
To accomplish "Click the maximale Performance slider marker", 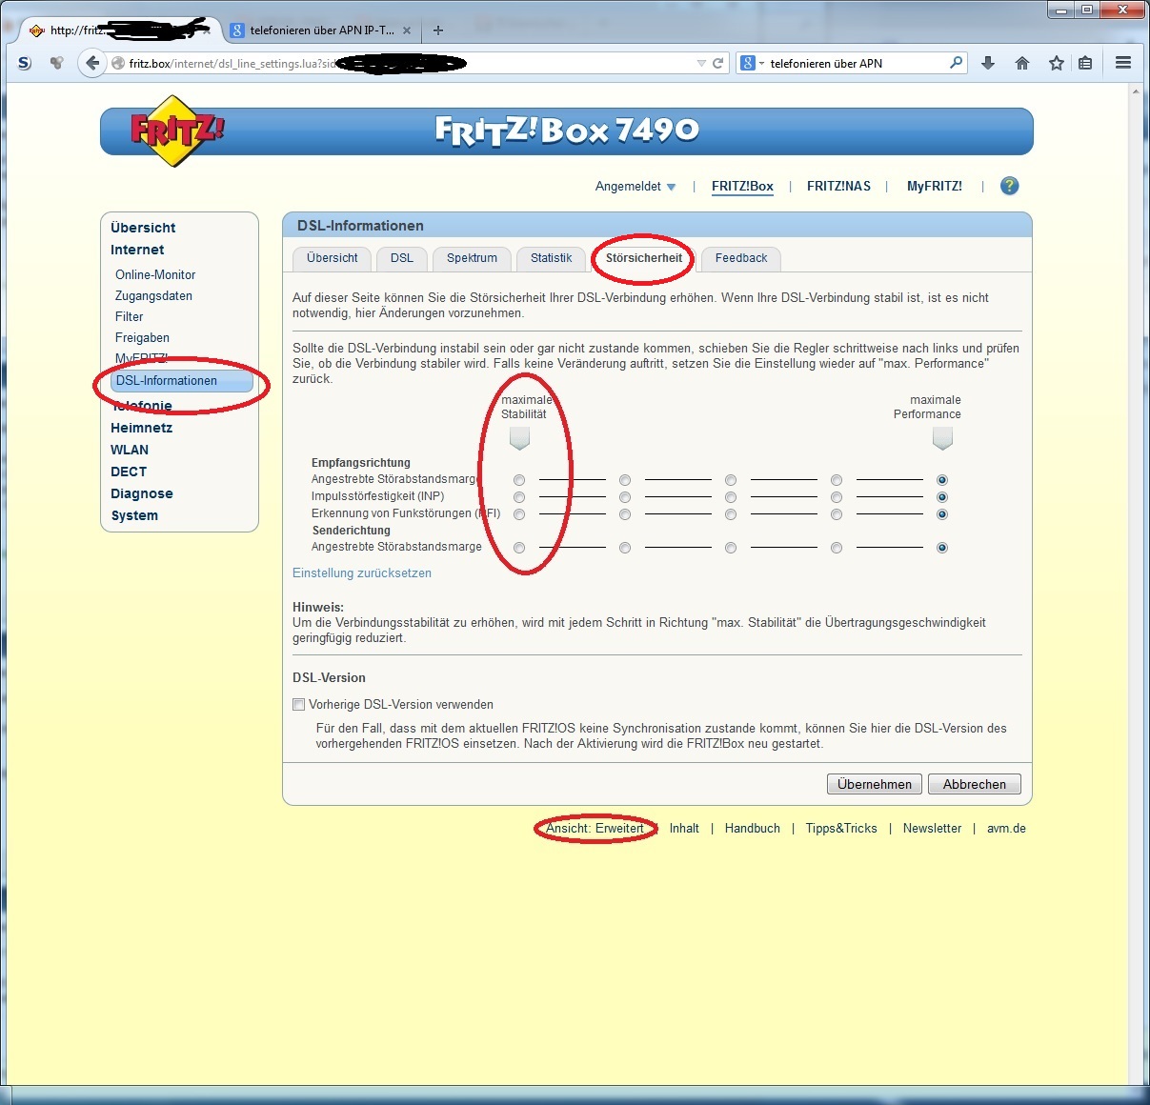I will pyautogui.click(x=942, y=438).
